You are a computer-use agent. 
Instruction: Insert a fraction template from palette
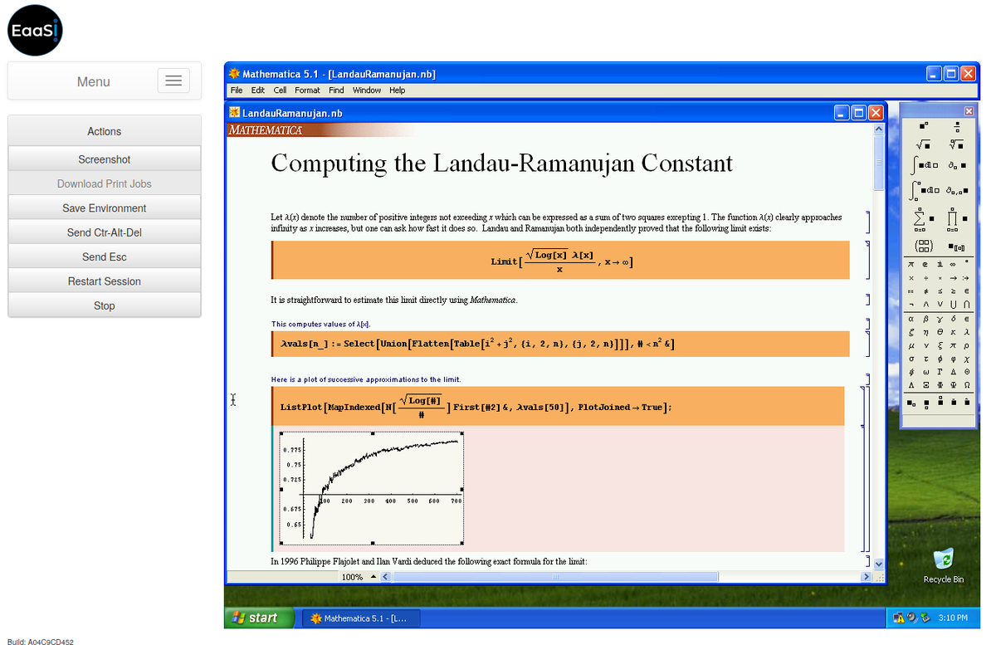(x=957, y=126)
